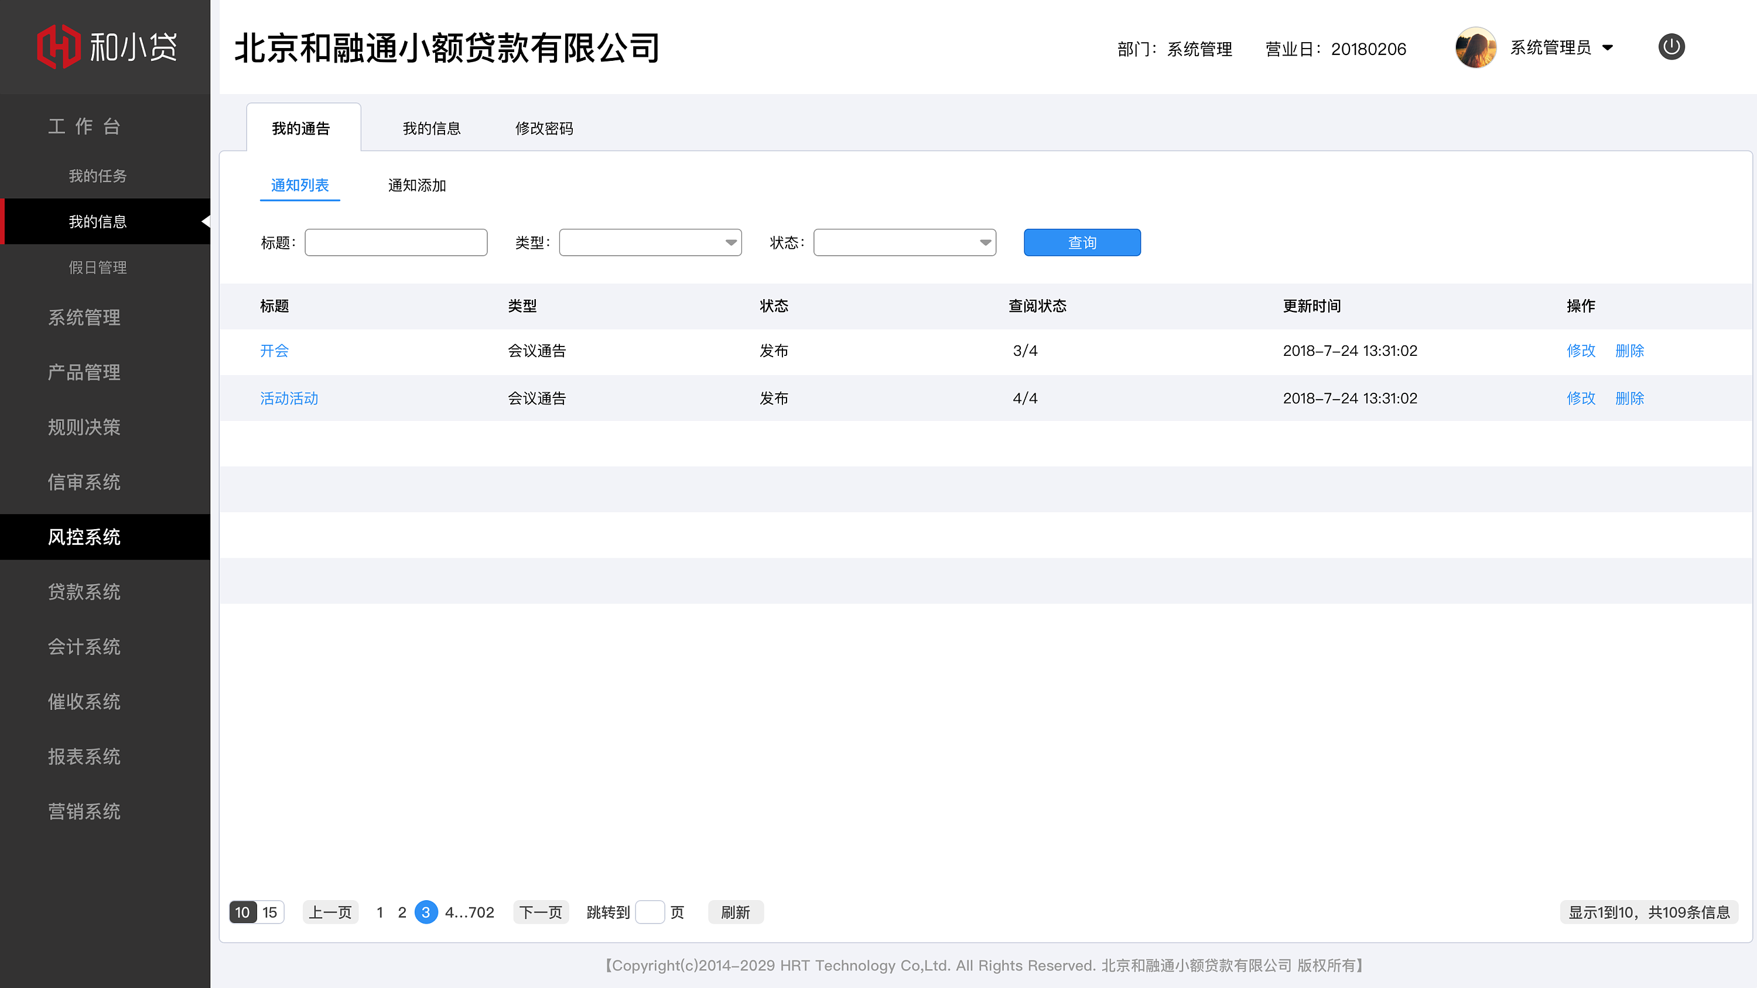Open 风控系统 in the sidebar

click(x=84, y=537)
